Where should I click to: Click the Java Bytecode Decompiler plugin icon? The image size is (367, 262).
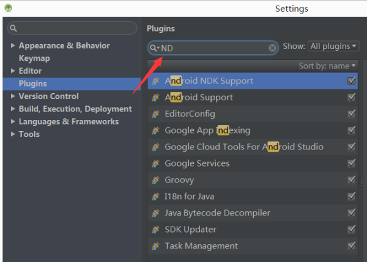155,213
